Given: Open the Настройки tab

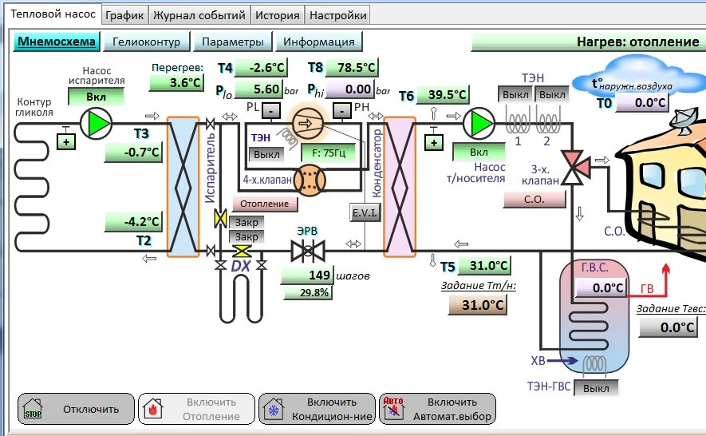Looking at the screenshot, I should (x=337, y=16).
